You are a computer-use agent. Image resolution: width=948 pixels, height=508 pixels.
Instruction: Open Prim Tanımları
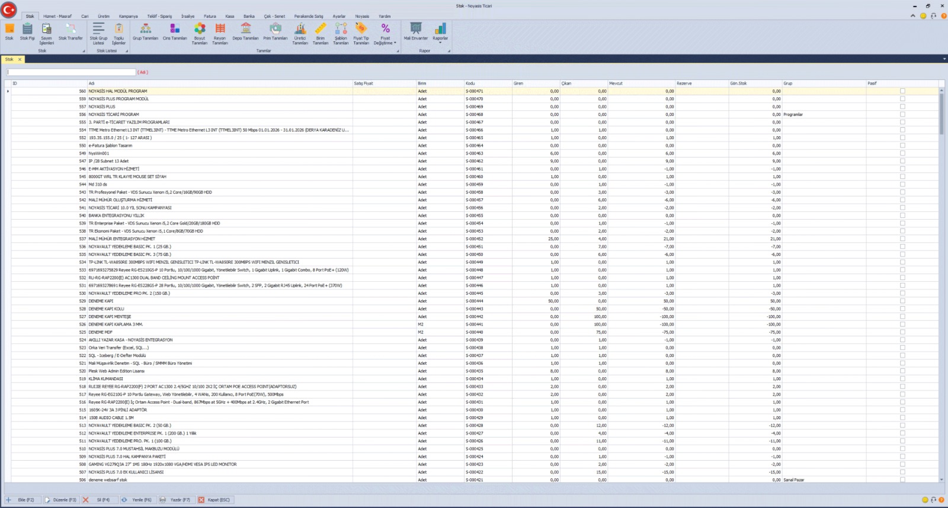click(x=276, y=32)
